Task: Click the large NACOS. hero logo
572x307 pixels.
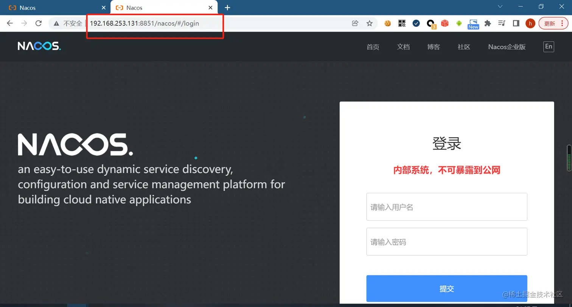Action: [75, 144]
